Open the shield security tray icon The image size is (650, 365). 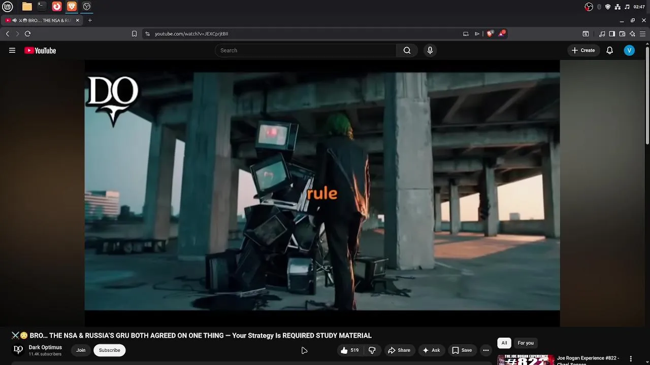[x=608, y=7]
